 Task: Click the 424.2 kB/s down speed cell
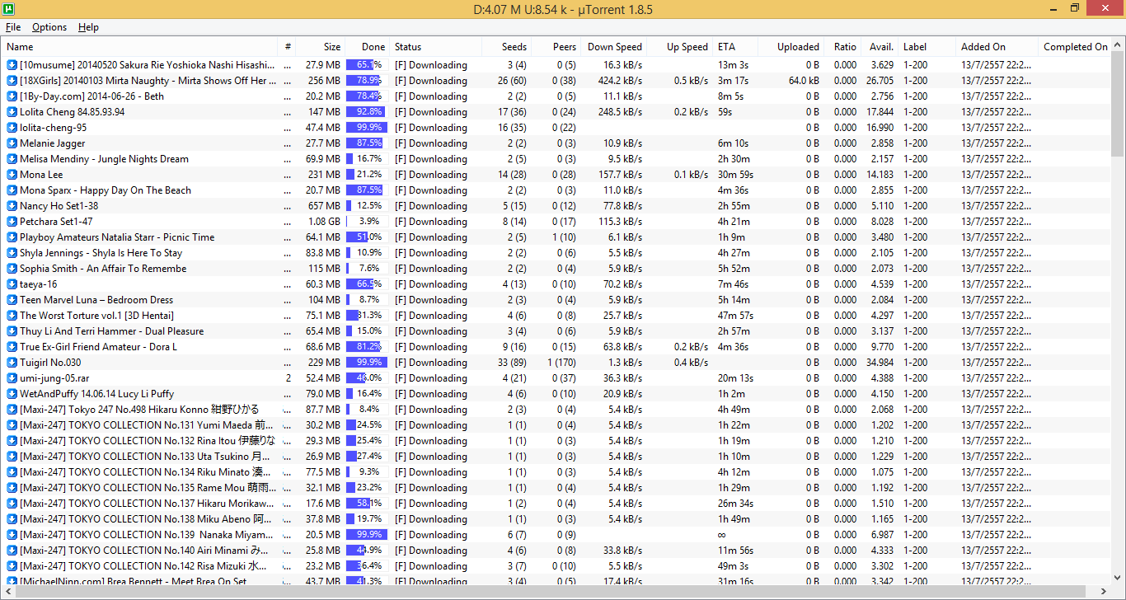(620, 81)
